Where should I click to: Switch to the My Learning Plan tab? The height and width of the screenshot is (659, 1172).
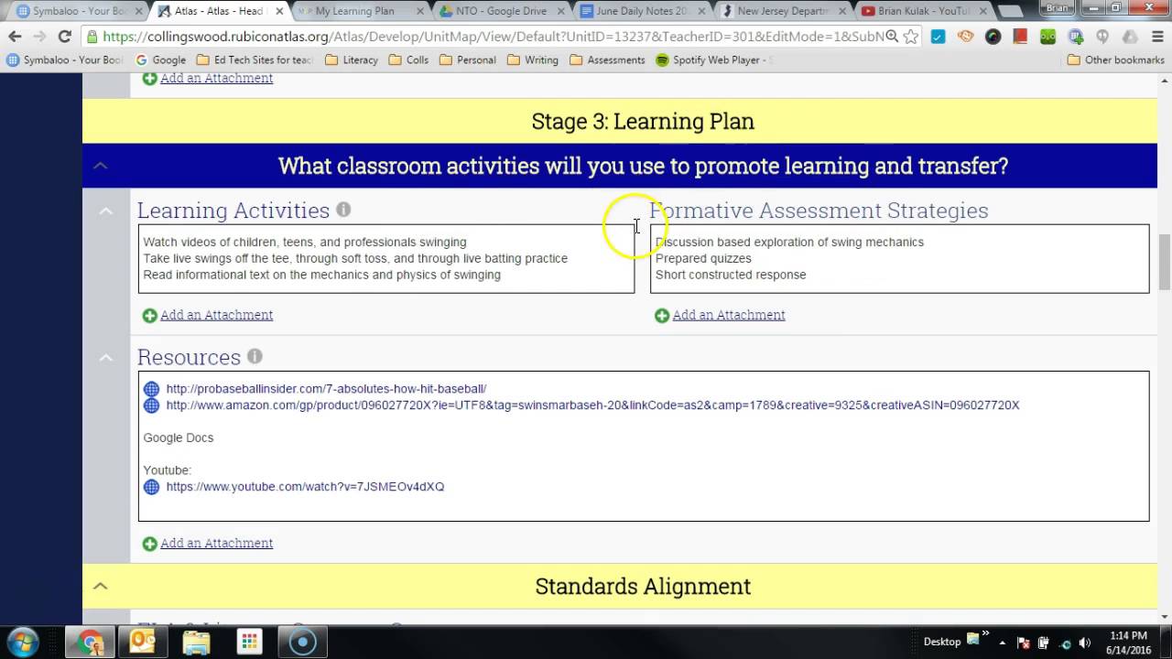point(360,11)
